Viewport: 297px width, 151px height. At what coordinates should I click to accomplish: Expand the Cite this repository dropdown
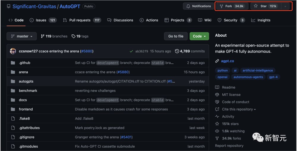(x=236, y=109)
